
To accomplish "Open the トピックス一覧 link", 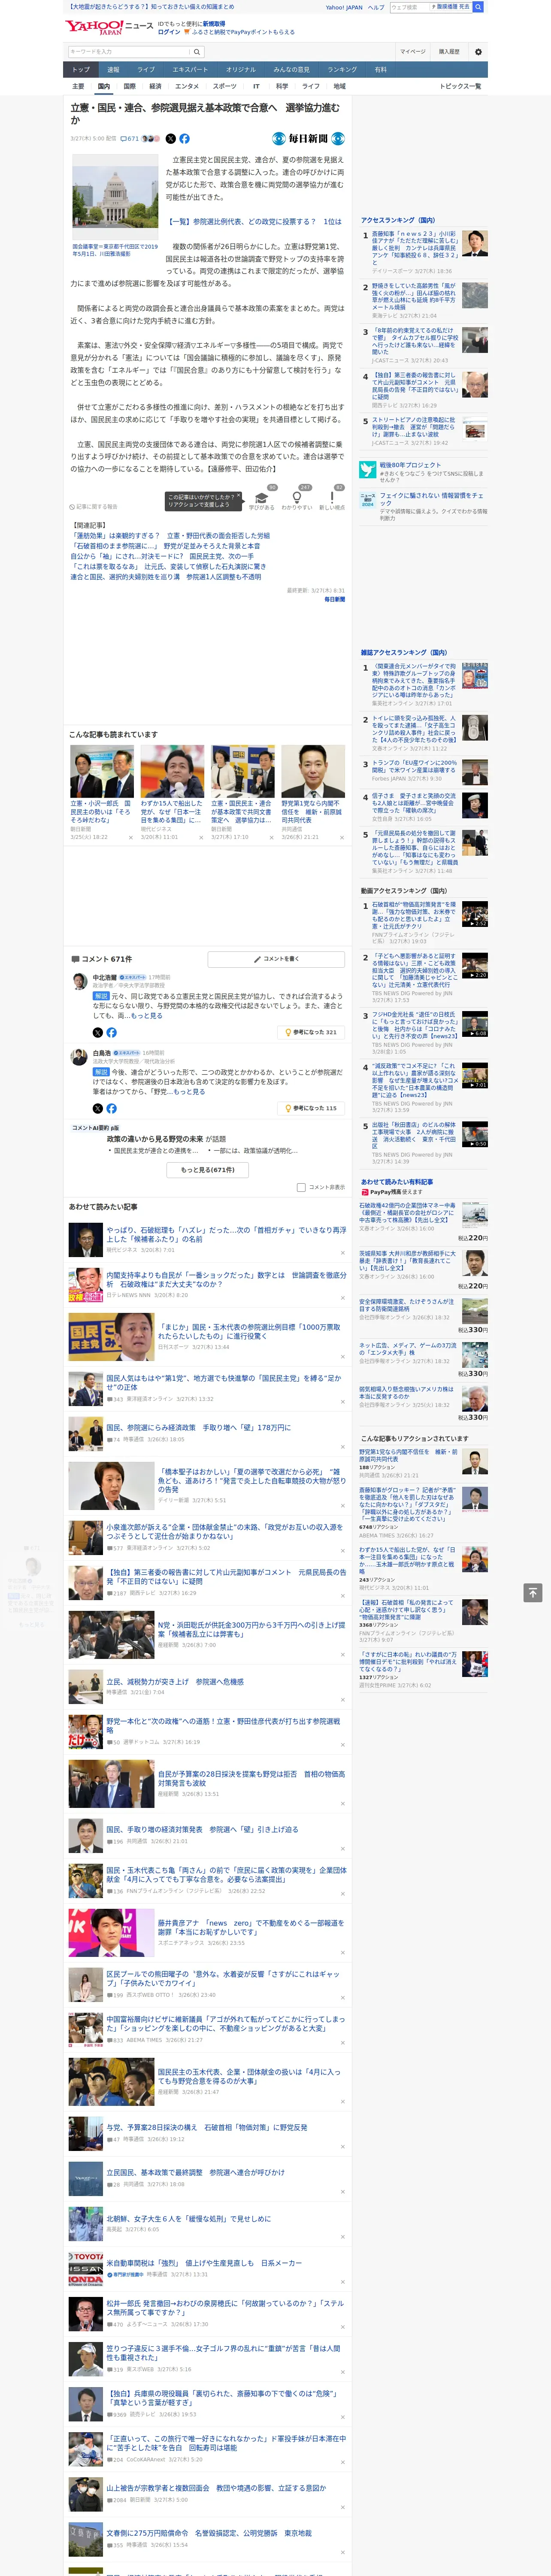I will (x=460, y=87).
